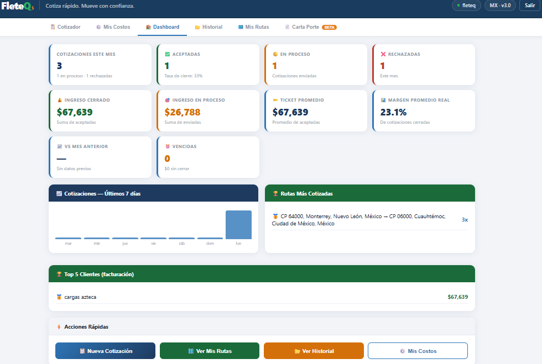Screen dimensions: 542x364
Task: Click the document icon beside Carta Porte
Action: point(286,26)
